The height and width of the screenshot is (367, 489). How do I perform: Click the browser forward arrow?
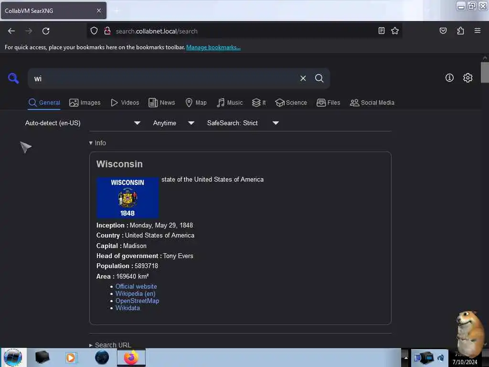pyautogui.click(x=29, y=31)
